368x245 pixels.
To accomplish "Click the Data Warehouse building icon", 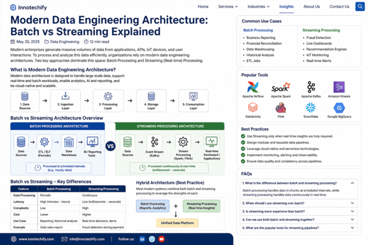I will click(x=69, y=142).
